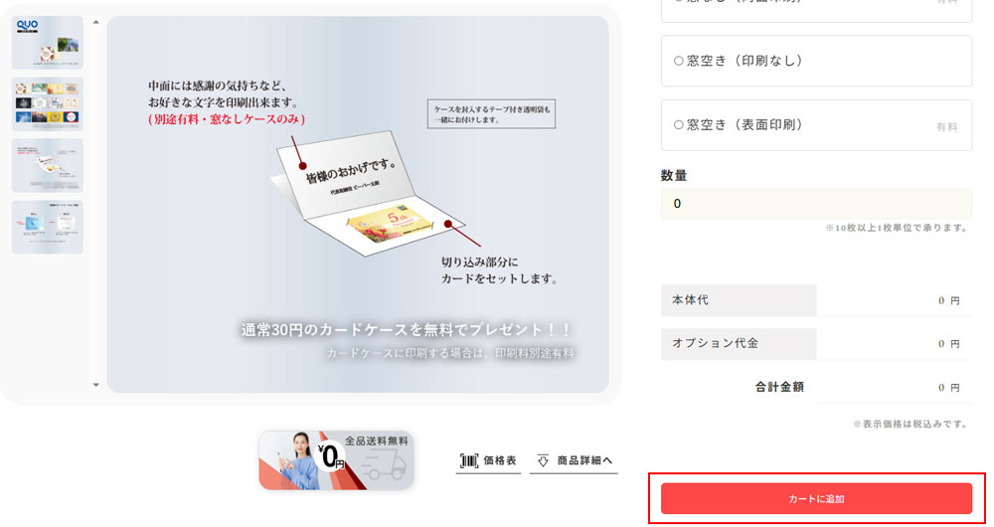994x527 pixels.
Task: Click the down-arrow icon beside 商品詳細へ
Action: pos(544,461)
